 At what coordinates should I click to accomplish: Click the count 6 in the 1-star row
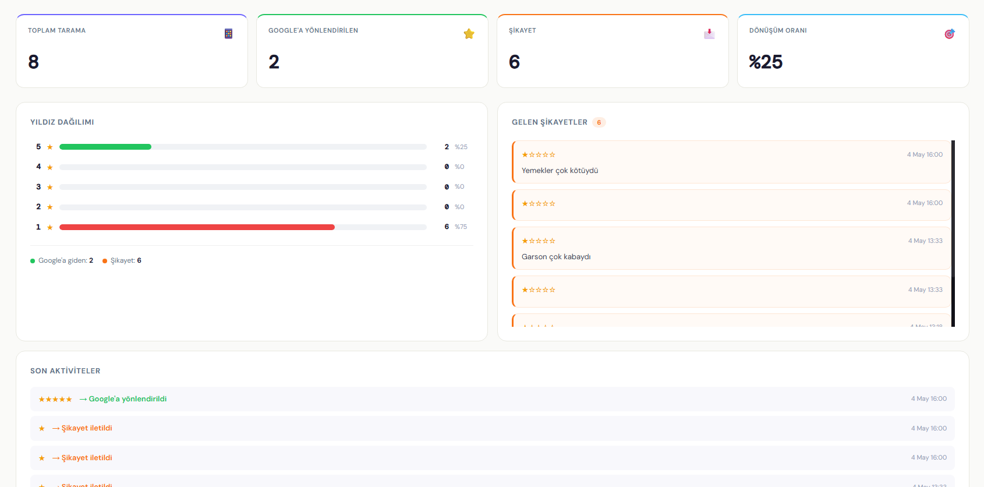click(x=447, y=227)
